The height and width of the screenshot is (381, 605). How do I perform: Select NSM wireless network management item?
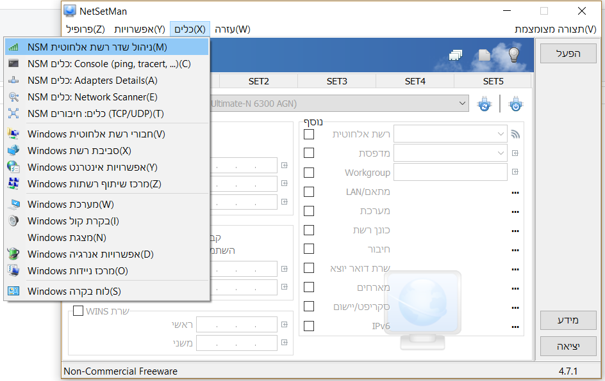(x=107, y=47)
